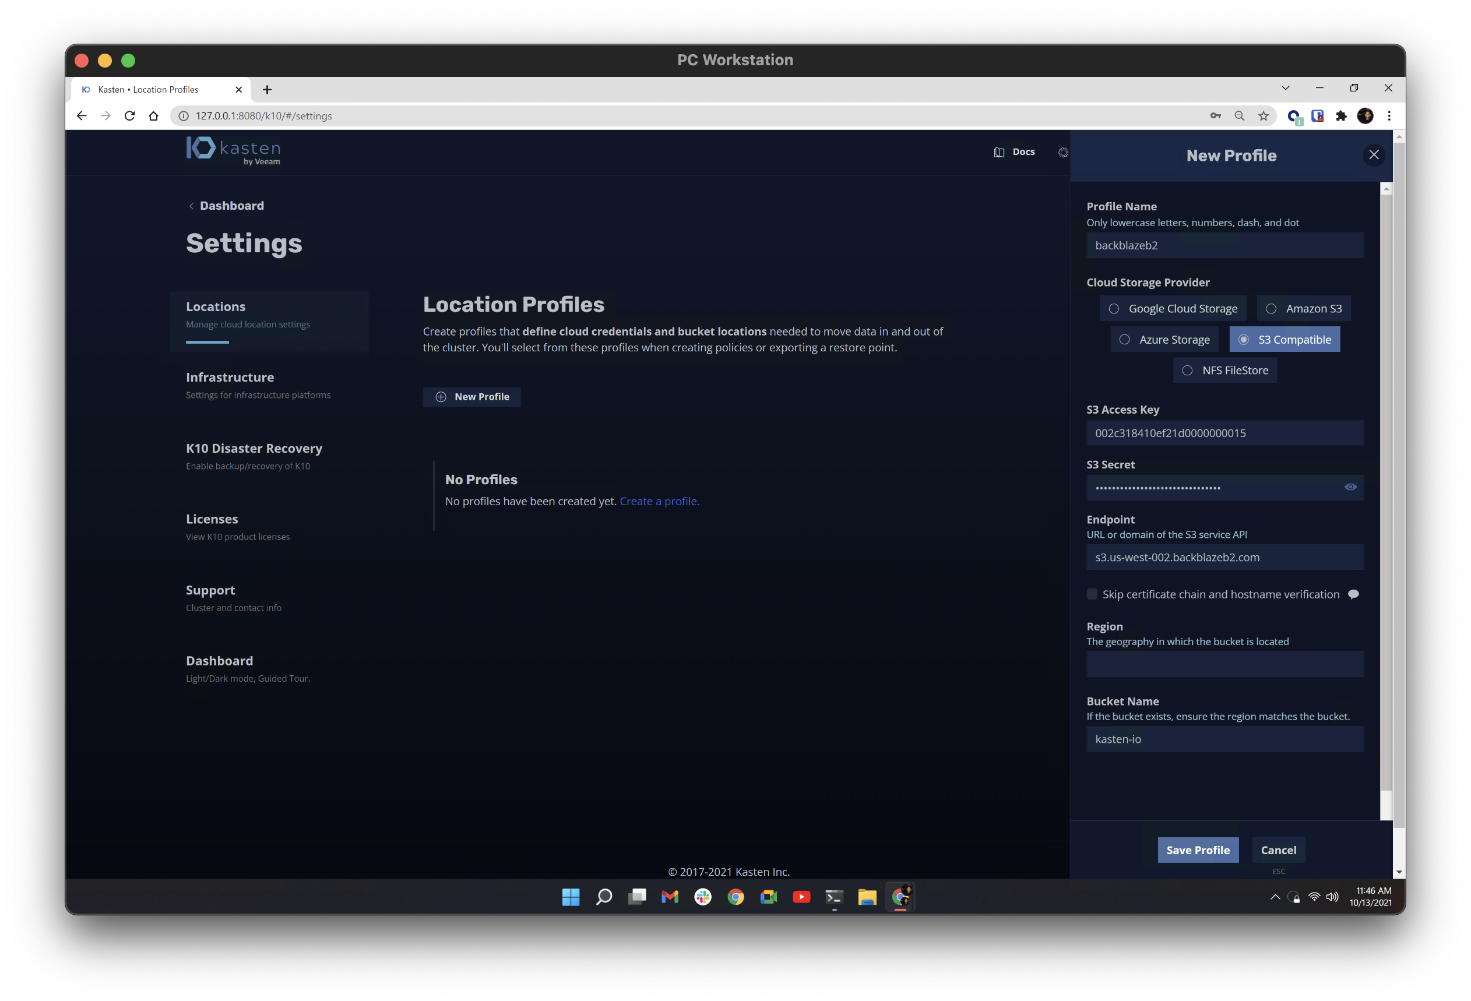Open Slack from the taskbar
This screenshot has height=1001, width=1471.
tap(703, 897)
